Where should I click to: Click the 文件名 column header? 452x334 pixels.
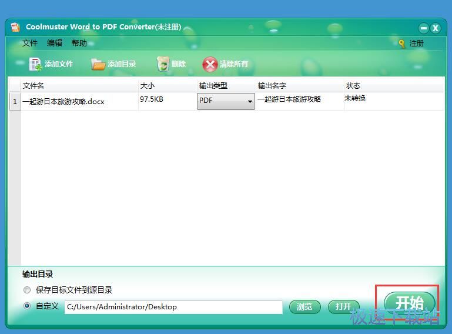pyautogui.click(x=79, y=85)
